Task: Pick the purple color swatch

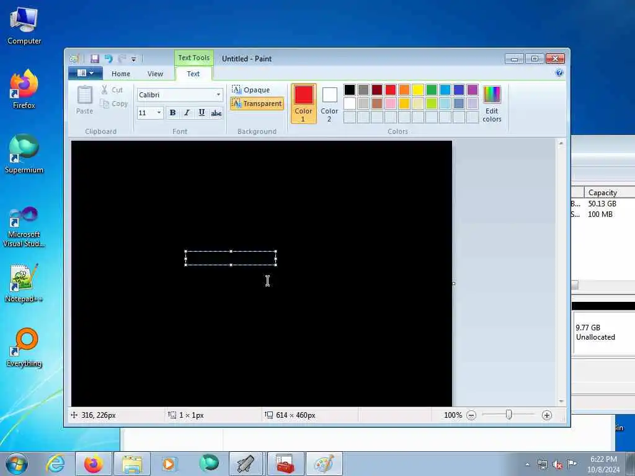Action: [x=472, y=89]
